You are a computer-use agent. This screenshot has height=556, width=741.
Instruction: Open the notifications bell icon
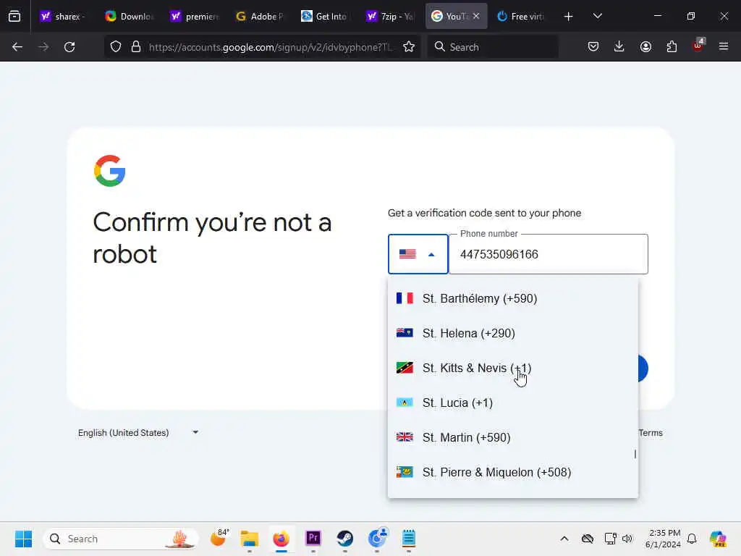pos(692,539)
